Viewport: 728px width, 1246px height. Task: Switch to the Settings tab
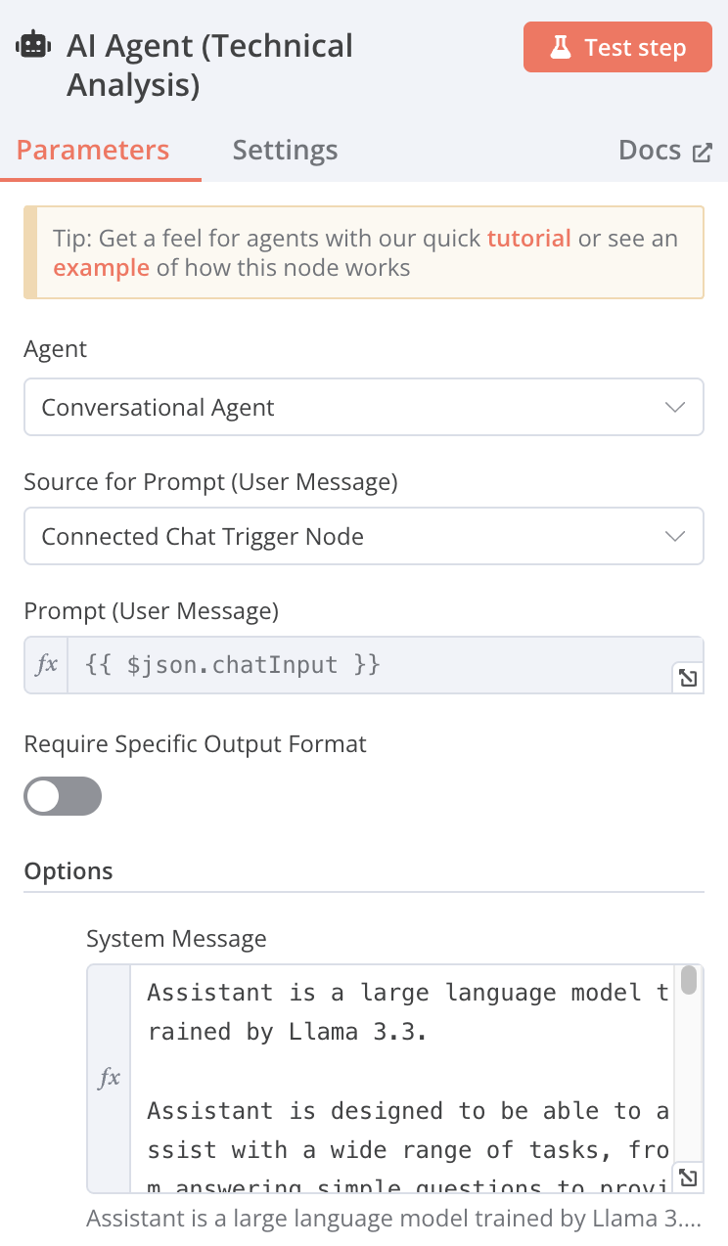point(285,151)
